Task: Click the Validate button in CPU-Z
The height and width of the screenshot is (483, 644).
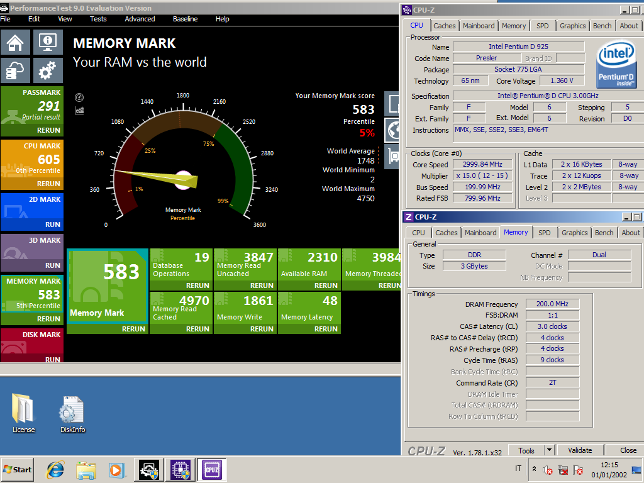Action: pos(579,450)
